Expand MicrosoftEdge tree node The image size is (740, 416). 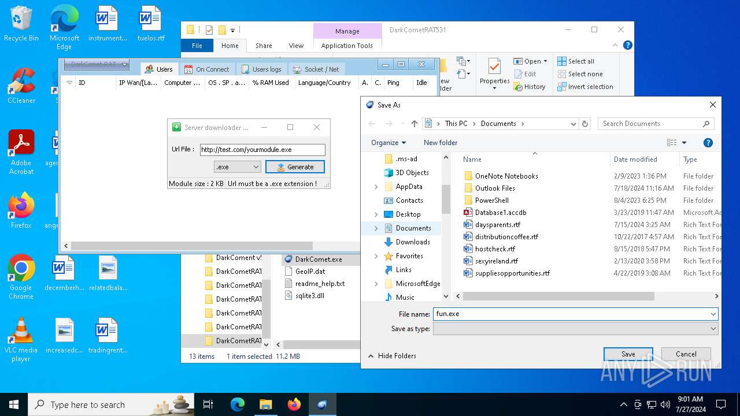tap(376, 284)
